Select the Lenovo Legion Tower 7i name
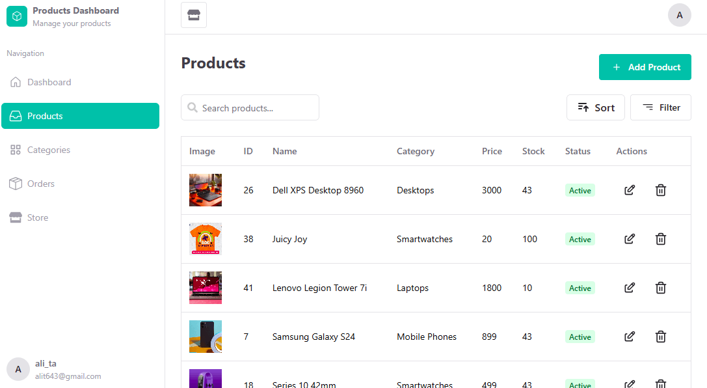This screenshot has width=707, height=388. pos(320,288)
